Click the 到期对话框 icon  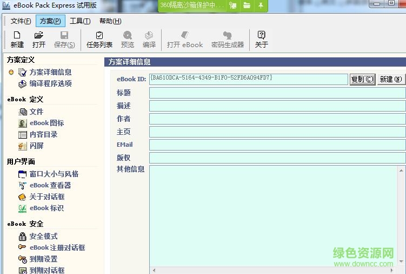point(23,270)
